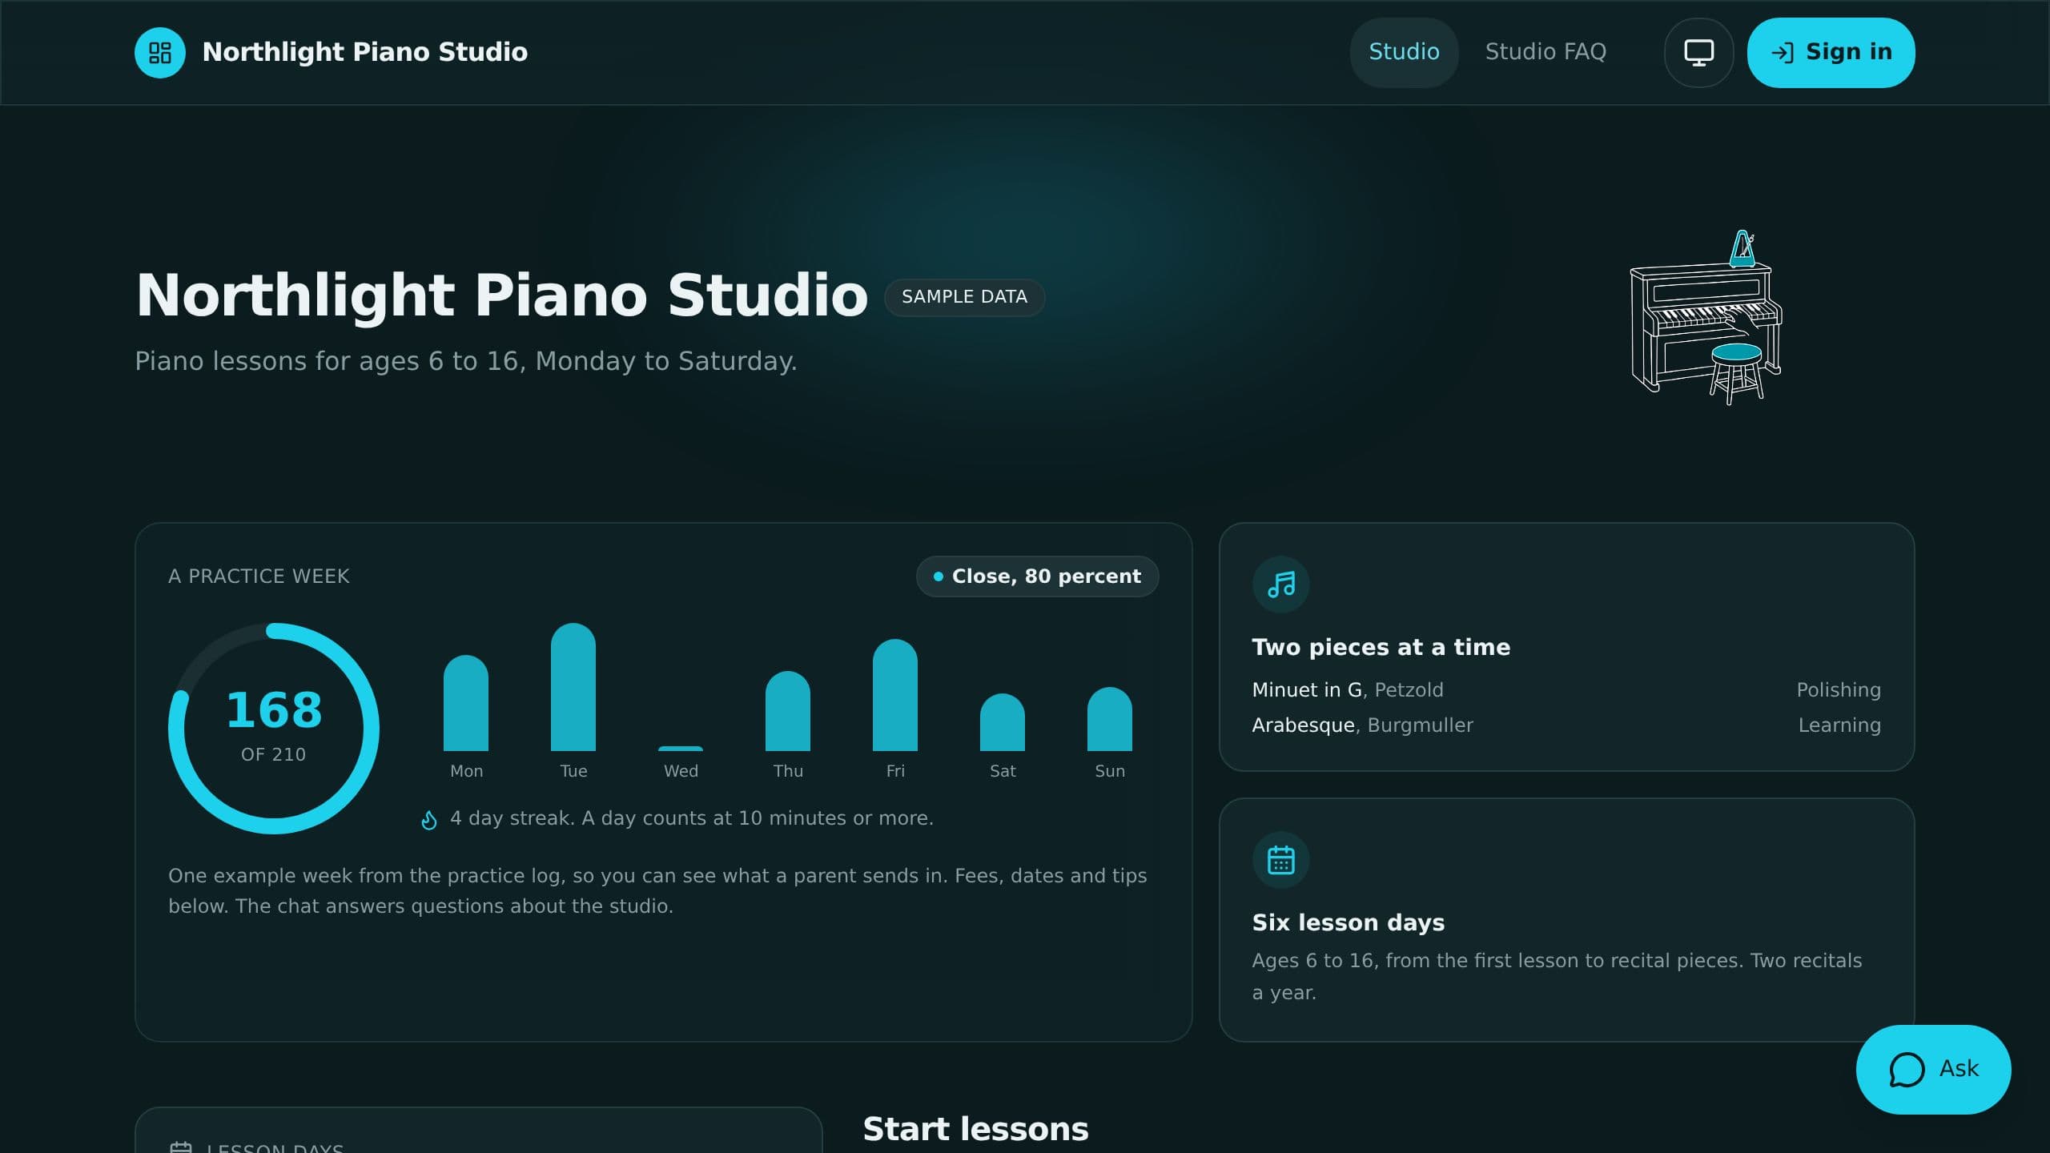Click the SAMPLE DATA badge

pyautogui.click(x=964, y=297)
